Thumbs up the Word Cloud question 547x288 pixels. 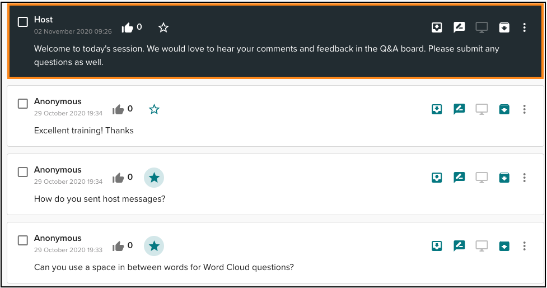point(118,247)
